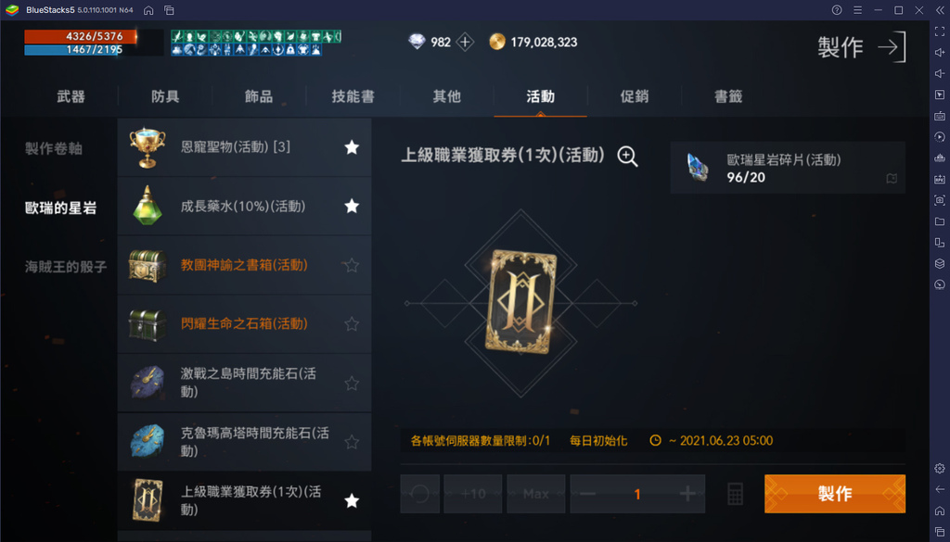Open the calculator icon beside 製作
The image size is (950, 542).
[x=735, y=494]
